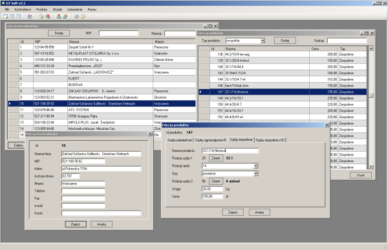
Task: Focus the Nazwa search field in contractor list
Action: (x=180, y=33)
